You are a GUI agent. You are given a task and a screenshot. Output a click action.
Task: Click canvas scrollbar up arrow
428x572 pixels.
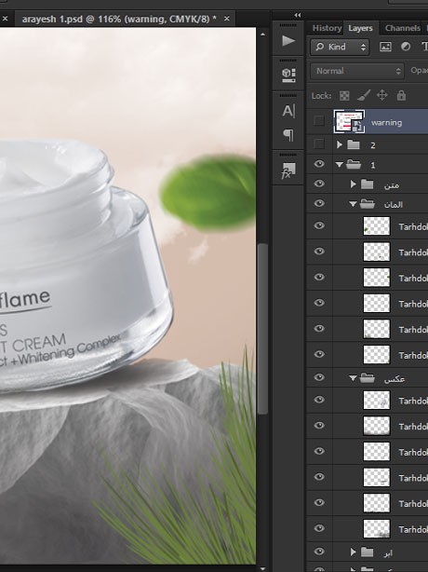click(262, 34)
